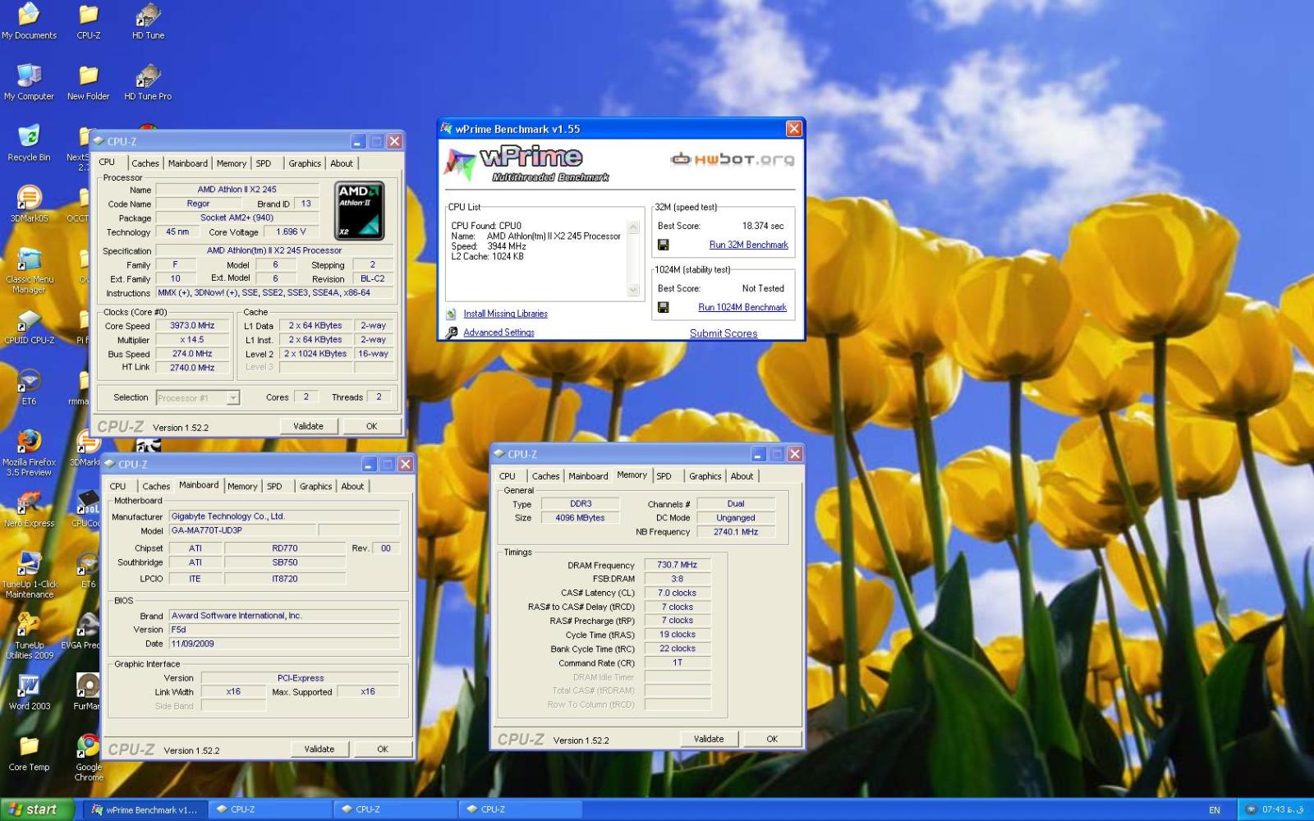The width and height of the screenshot is (1314, 821).
Task: Click Submit Scores link in wPrime
Action: [724, 333]
